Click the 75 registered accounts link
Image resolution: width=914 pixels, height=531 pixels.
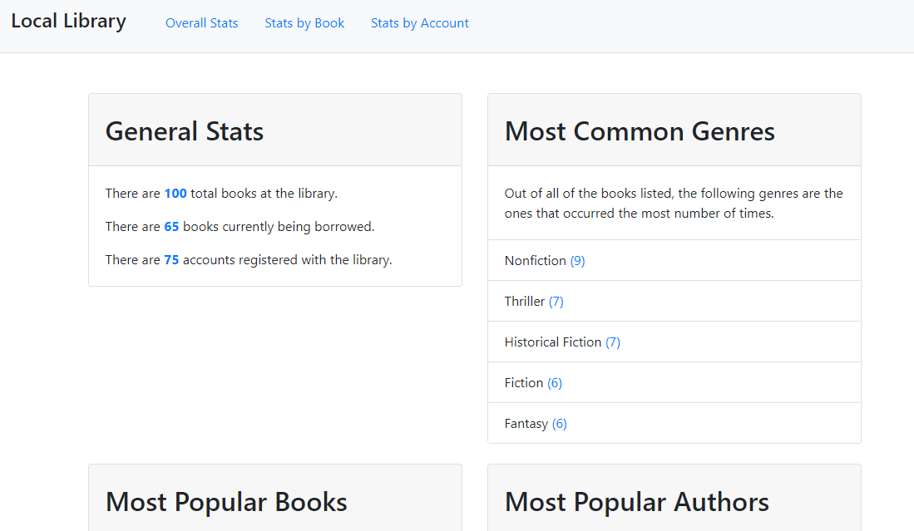[x=171, y=259]
